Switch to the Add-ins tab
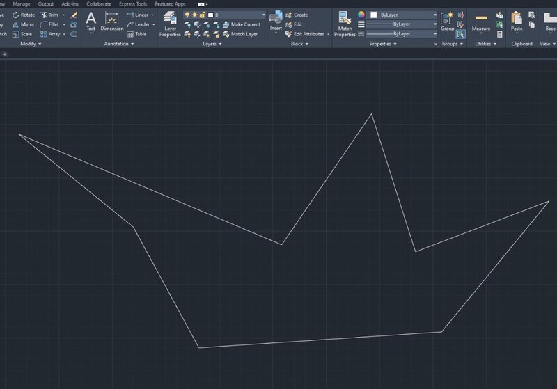The height and width of the screenshot is (389, 557). coord(70,4)
